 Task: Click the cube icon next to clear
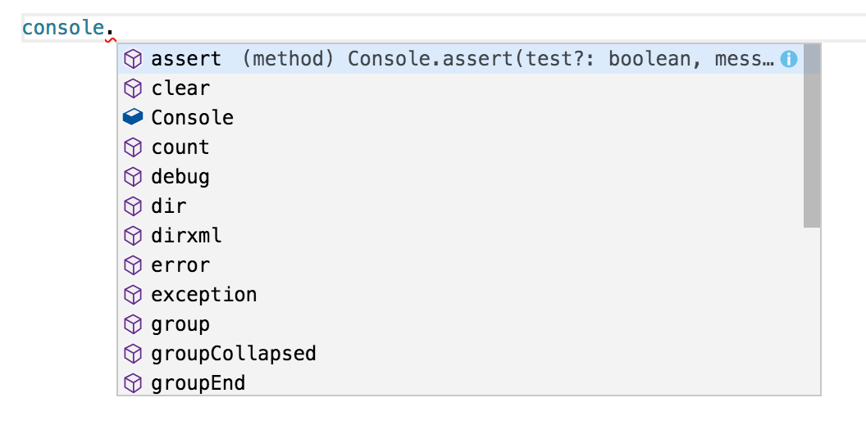[x=133, y=88]
